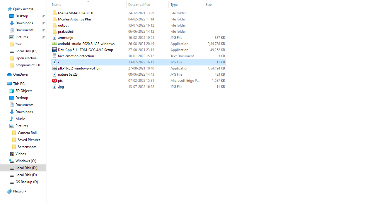This screenshot has height=205, width=382.
Task: Click the OneDrive cloud icon
Action: tap(9, 74)
